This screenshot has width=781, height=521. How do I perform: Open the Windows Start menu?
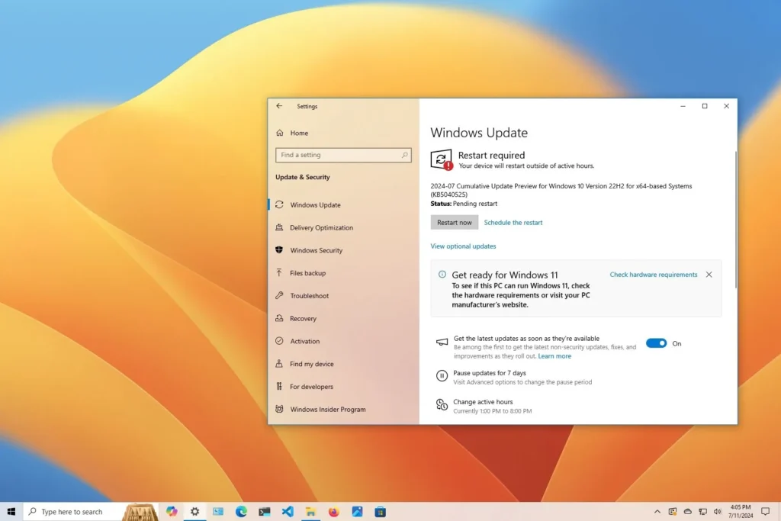click(x=11, y=512)
